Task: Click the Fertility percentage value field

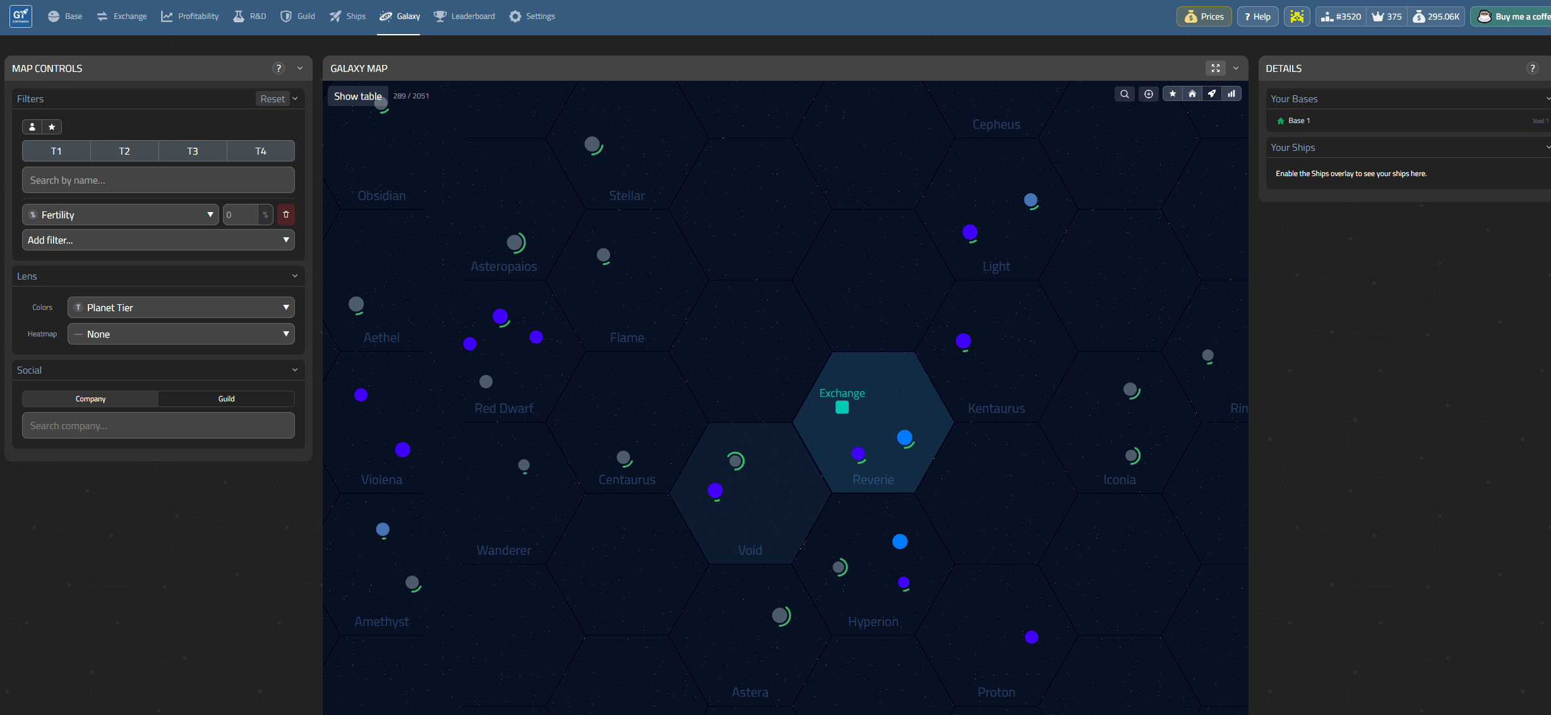Action: point(241,215)
